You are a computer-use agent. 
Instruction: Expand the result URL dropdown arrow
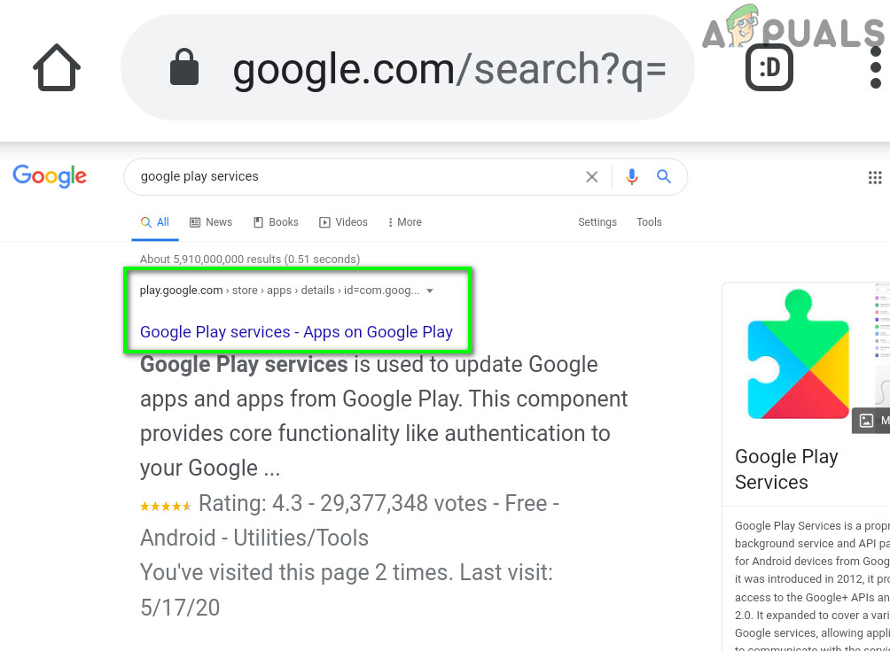point(430,291)
